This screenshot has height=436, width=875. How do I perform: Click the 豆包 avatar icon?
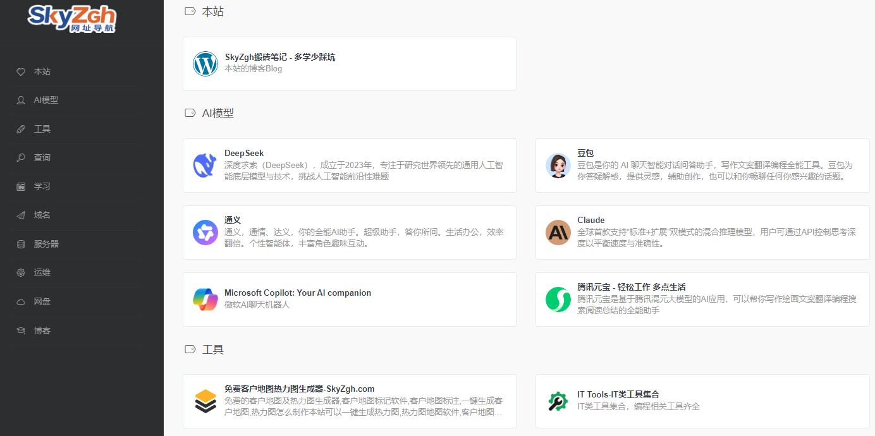558,166
